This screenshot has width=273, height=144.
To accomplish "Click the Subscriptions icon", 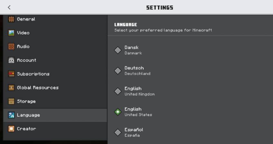I will pos(11,74).
